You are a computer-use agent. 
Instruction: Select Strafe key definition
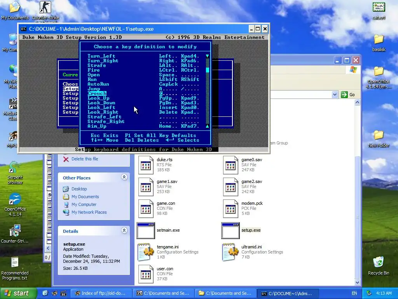pos(97,65)
